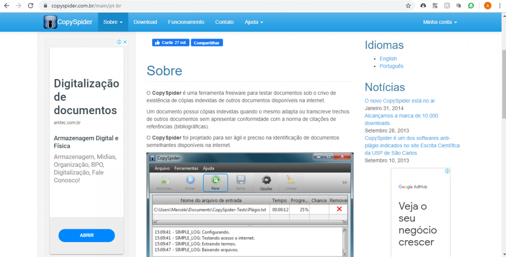Click the Limpar broom icon
This screenshot has width=506, height=257.
291,183
